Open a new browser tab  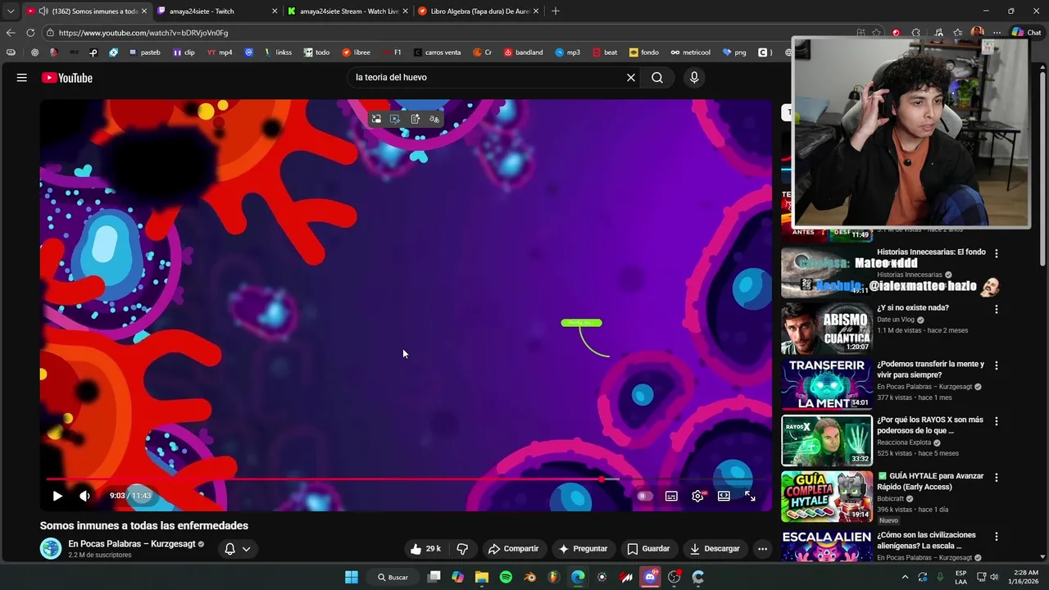[x=556, y=11]
